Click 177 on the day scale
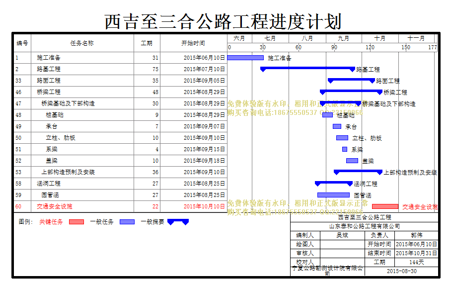This screenshot has width=451, height=289. coord(433,47)
